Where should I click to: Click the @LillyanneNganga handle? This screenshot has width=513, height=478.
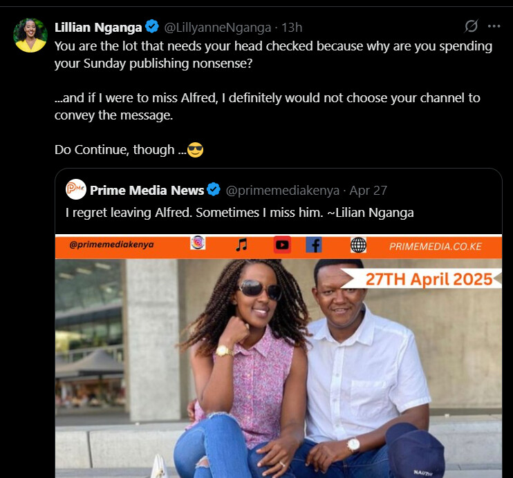pyautogui.click(x=217, y=28)
